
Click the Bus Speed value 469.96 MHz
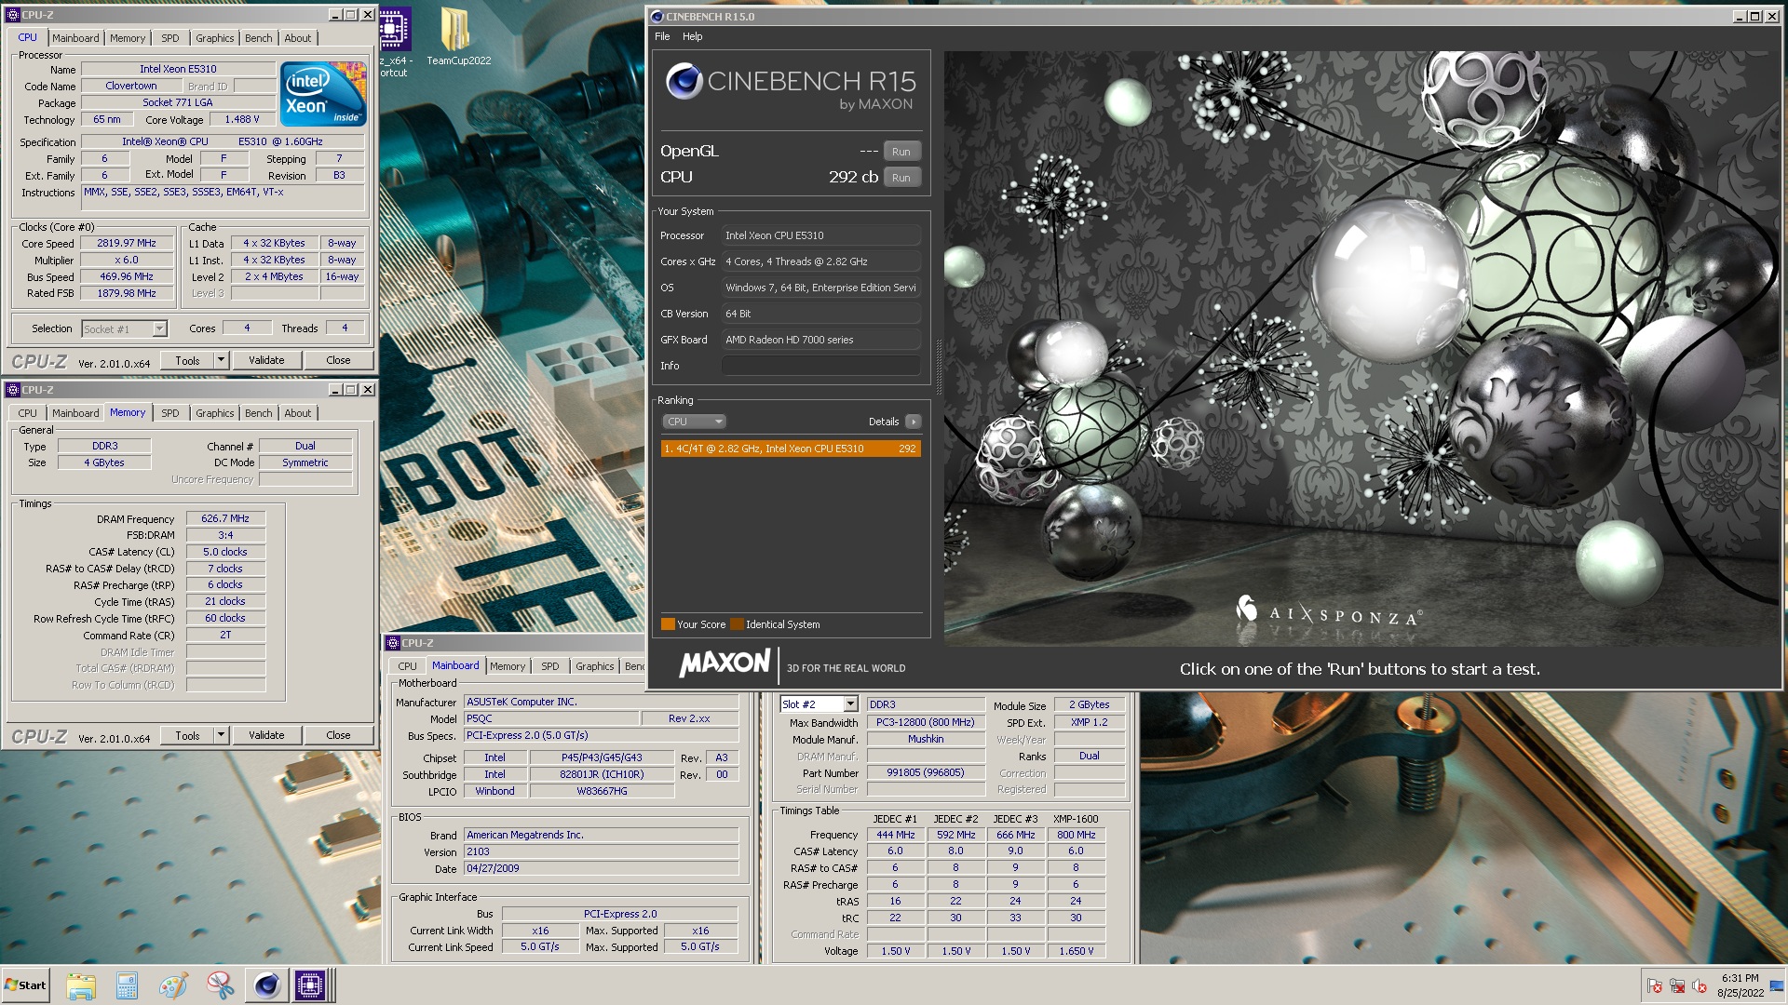click(x=127, y=276)
